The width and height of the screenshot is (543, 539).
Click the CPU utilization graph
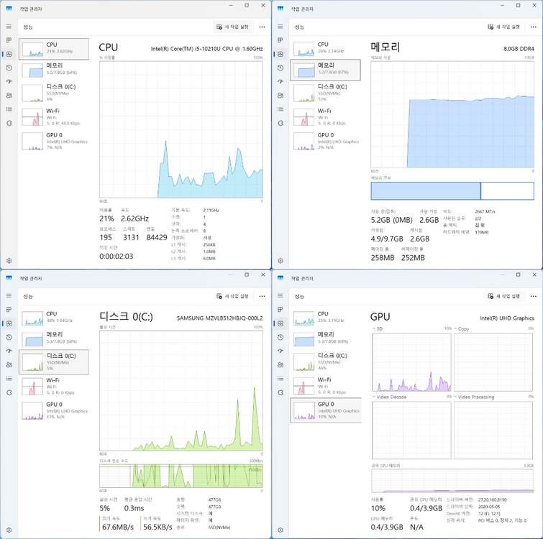coord(181,130)
